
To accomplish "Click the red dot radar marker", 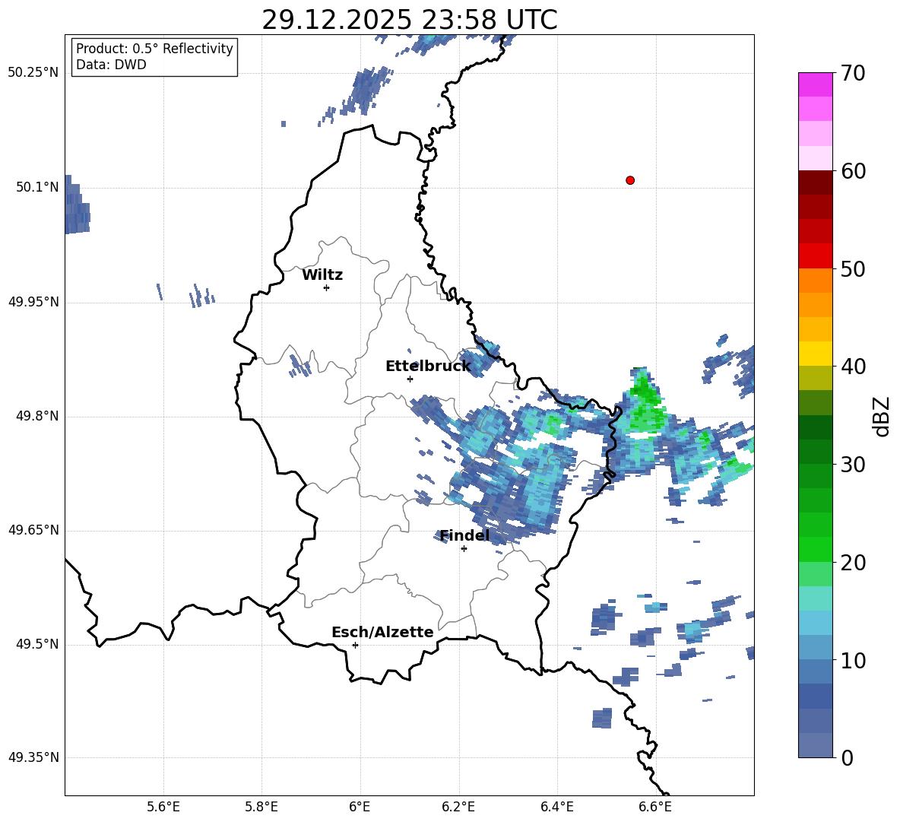I will [630, 180].
